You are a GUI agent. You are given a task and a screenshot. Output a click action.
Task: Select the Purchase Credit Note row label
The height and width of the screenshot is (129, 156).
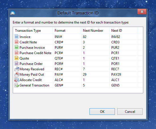pyautogui.click(x=35, y=53)
